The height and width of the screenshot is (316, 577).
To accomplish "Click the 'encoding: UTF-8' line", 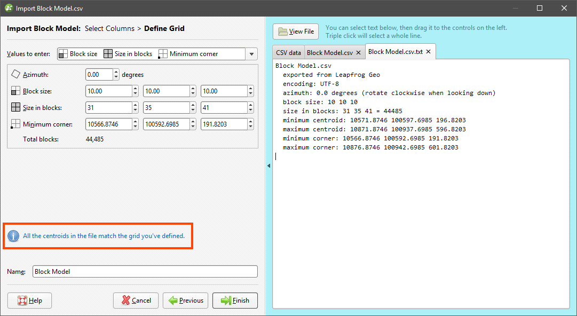I will click(x=311, y=83).
